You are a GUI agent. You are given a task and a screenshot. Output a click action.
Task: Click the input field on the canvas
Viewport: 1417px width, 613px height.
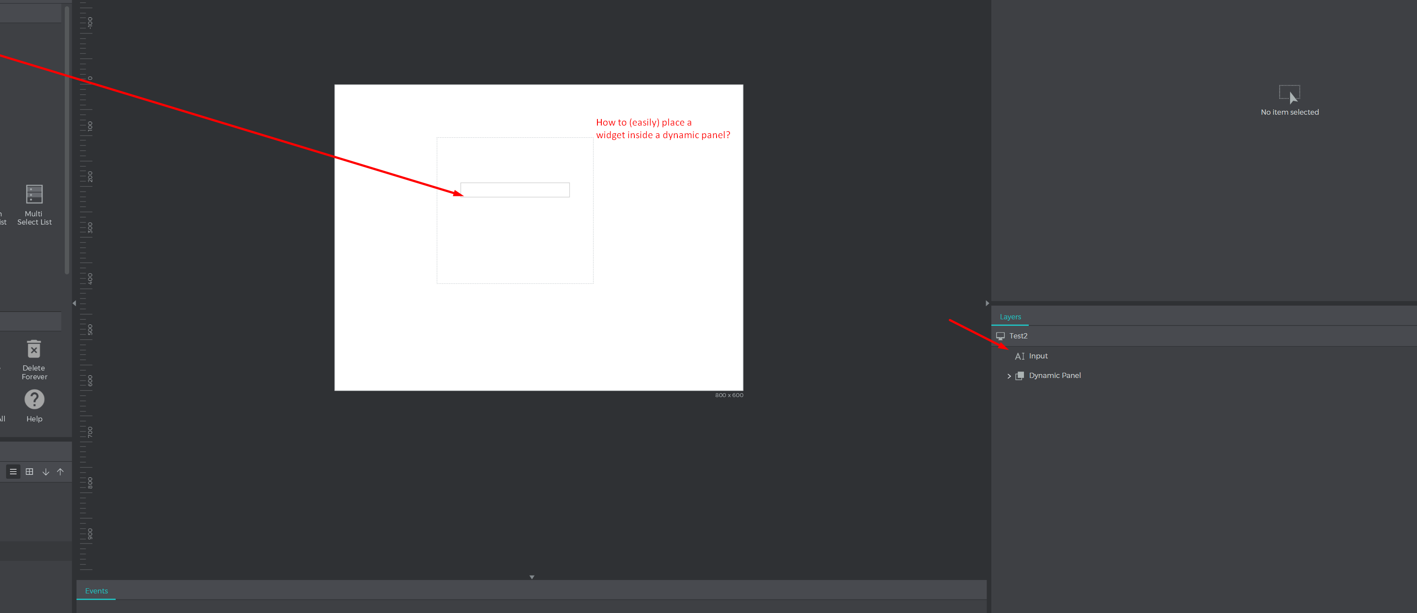[515, 190]
